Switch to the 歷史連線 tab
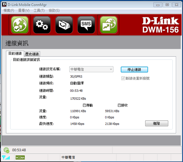The width and height of the screenshot is (183, 162). [x=32, y=54]
